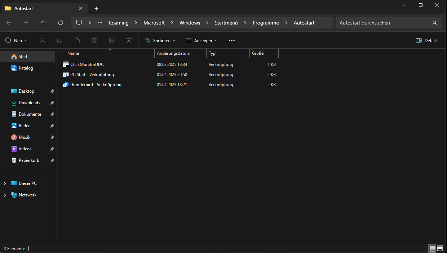Click the Delete trash can icon
The image size is (447, 253).
(x=129, y=40)
